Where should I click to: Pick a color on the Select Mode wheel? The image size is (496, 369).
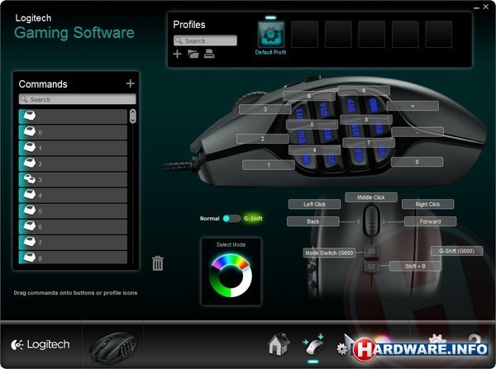click(x=231, y=276)
